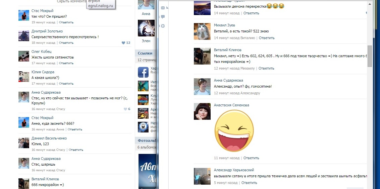Open Анастасия Семенова's profile name link

[231, 105]
